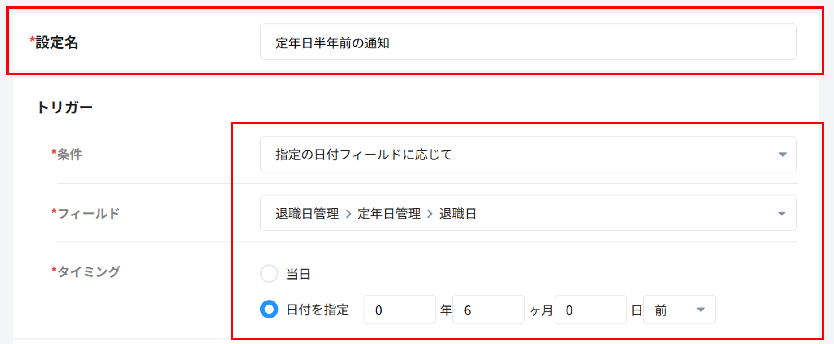Click the arrow icon of フィールド dropdown

pos(782,214)
